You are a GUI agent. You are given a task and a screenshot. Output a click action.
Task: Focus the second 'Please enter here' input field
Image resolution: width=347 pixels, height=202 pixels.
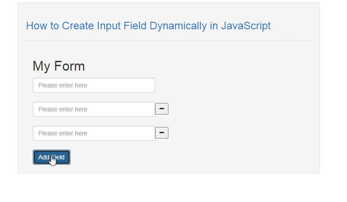[x=94, y=109]
